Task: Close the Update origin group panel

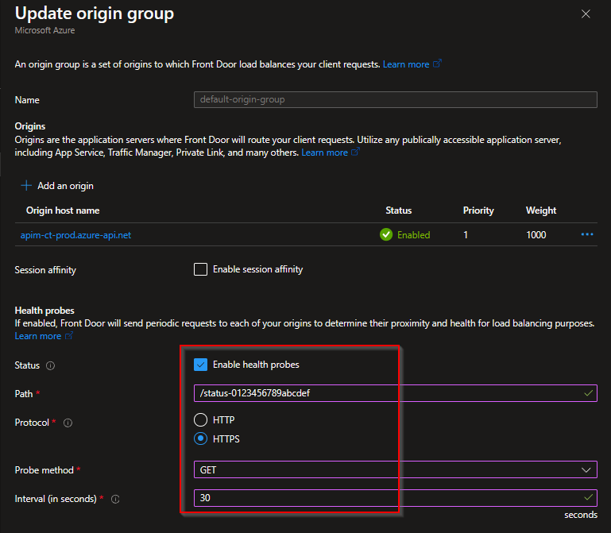Action: [x=586, y=14]
